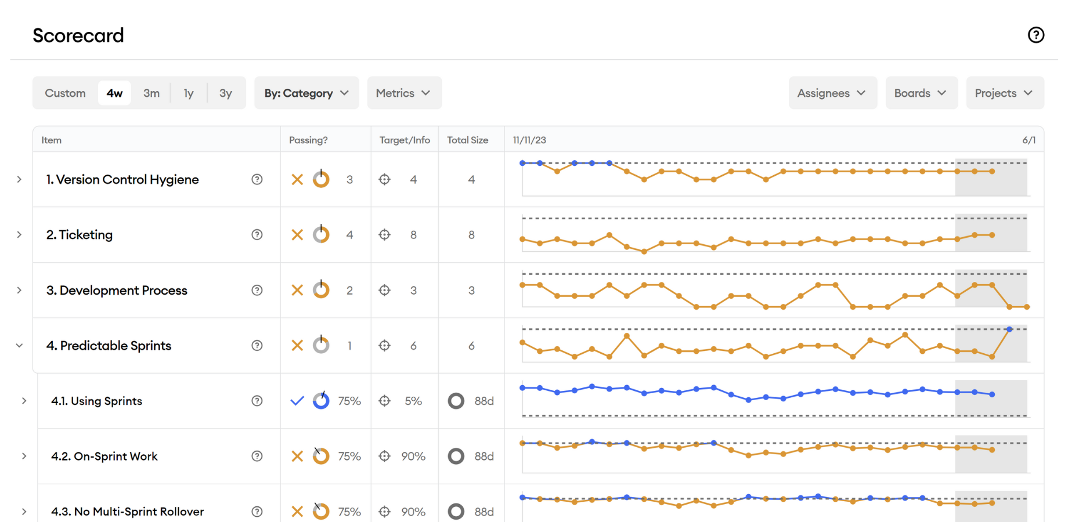Open the Assignees filter dropdown
The height and width of the screenshot is (522, 1068).
pos(832,93)
